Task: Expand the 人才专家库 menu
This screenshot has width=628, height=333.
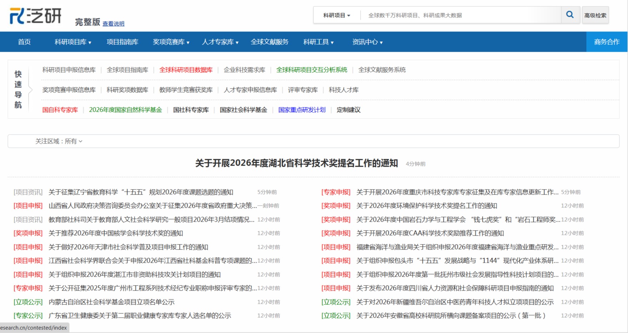Action: (x=220, y=42)
